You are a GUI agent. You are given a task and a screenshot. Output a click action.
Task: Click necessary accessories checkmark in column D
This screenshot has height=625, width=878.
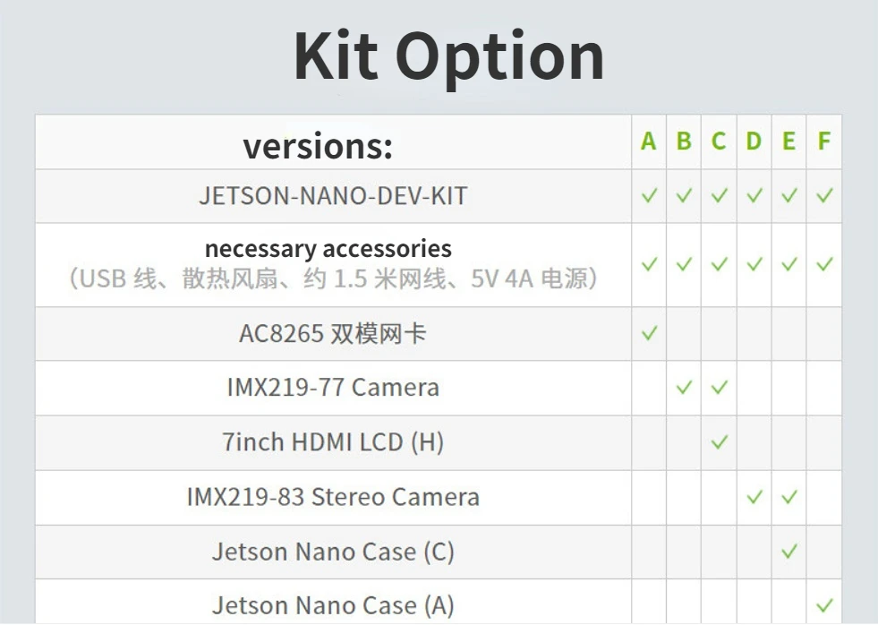click(754, 264)
